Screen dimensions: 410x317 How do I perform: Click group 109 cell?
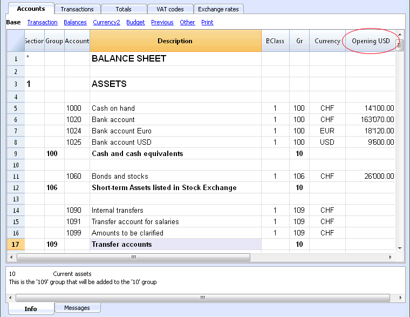[x=54, y=244]
